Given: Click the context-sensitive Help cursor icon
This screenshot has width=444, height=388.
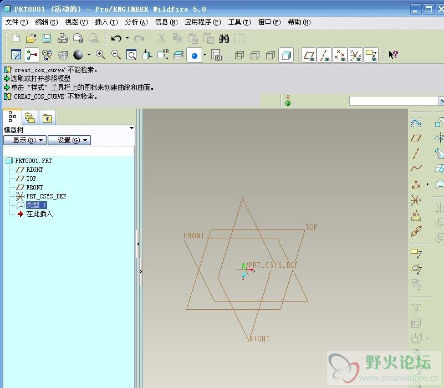Looking at the screenshot, I should click(394, 54).
